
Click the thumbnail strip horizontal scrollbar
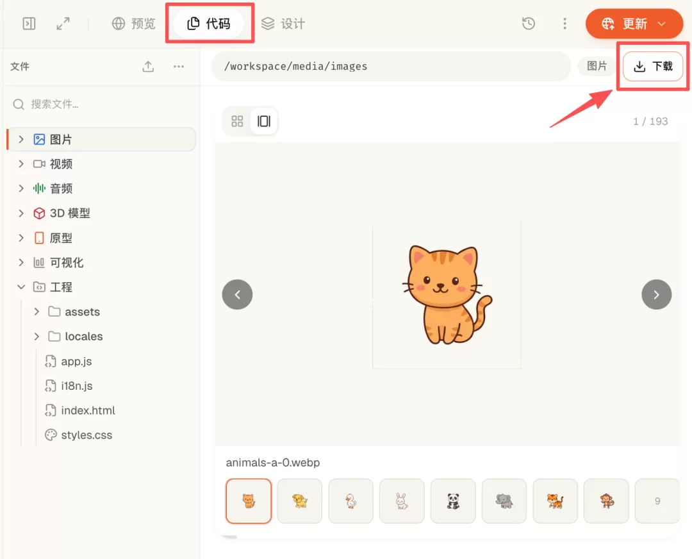[229, 537]
